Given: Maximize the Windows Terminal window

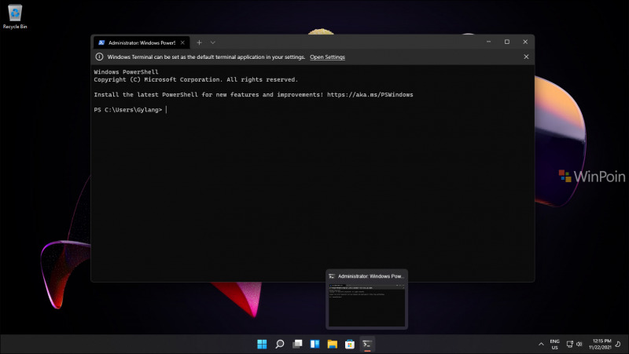Looking at the screenshot, I should click(507, 42).
